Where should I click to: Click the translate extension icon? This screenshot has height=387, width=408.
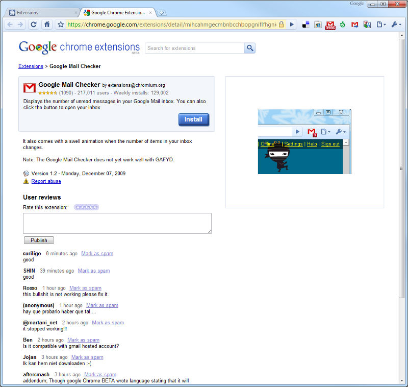click(367, 25)
